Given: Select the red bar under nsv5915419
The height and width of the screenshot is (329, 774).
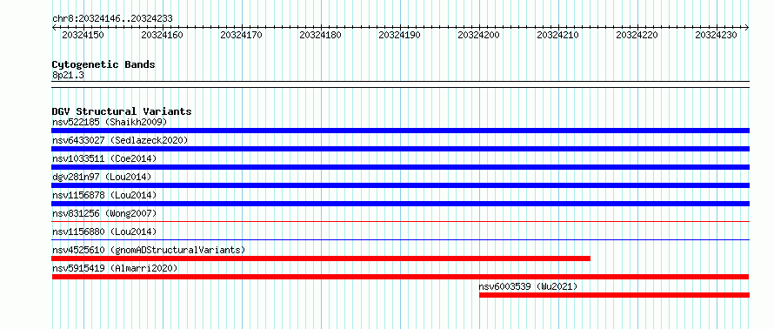Looking at the screenshot, I should tap(400, 277).
